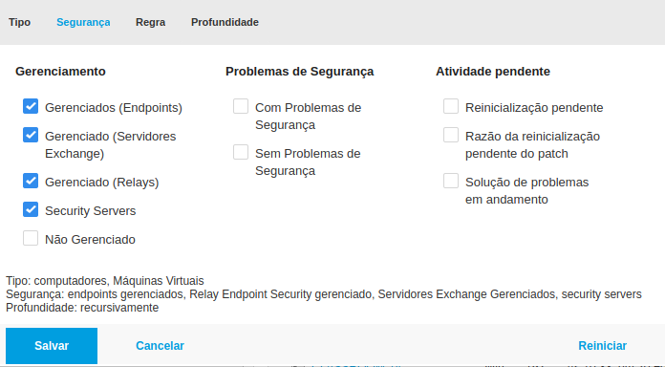This screenshot has width=665, height=367.
Task: Uncheck the Security Servers checkbox
Action: [31, 209]
